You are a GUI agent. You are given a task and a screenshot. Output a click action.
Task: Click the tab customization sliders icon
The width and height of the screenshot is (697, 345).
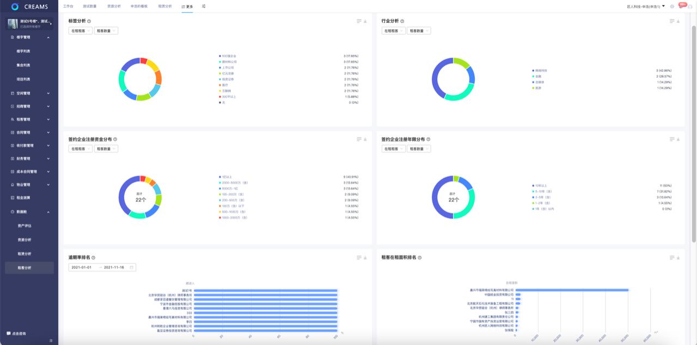[204, 6]
